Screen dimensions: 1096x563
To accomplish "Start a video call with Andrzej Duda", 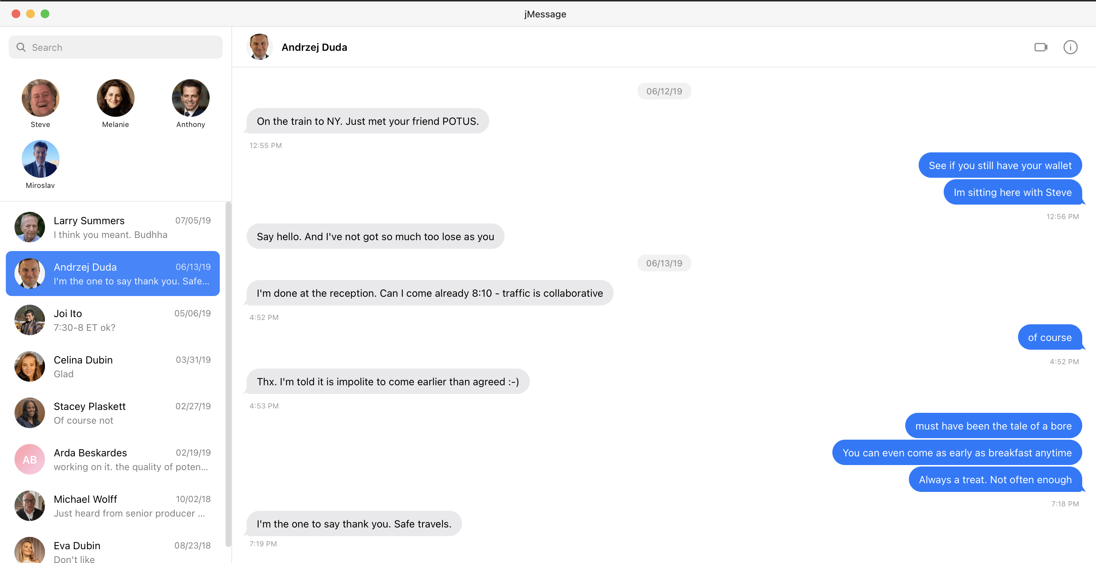I will (1040, 47).
